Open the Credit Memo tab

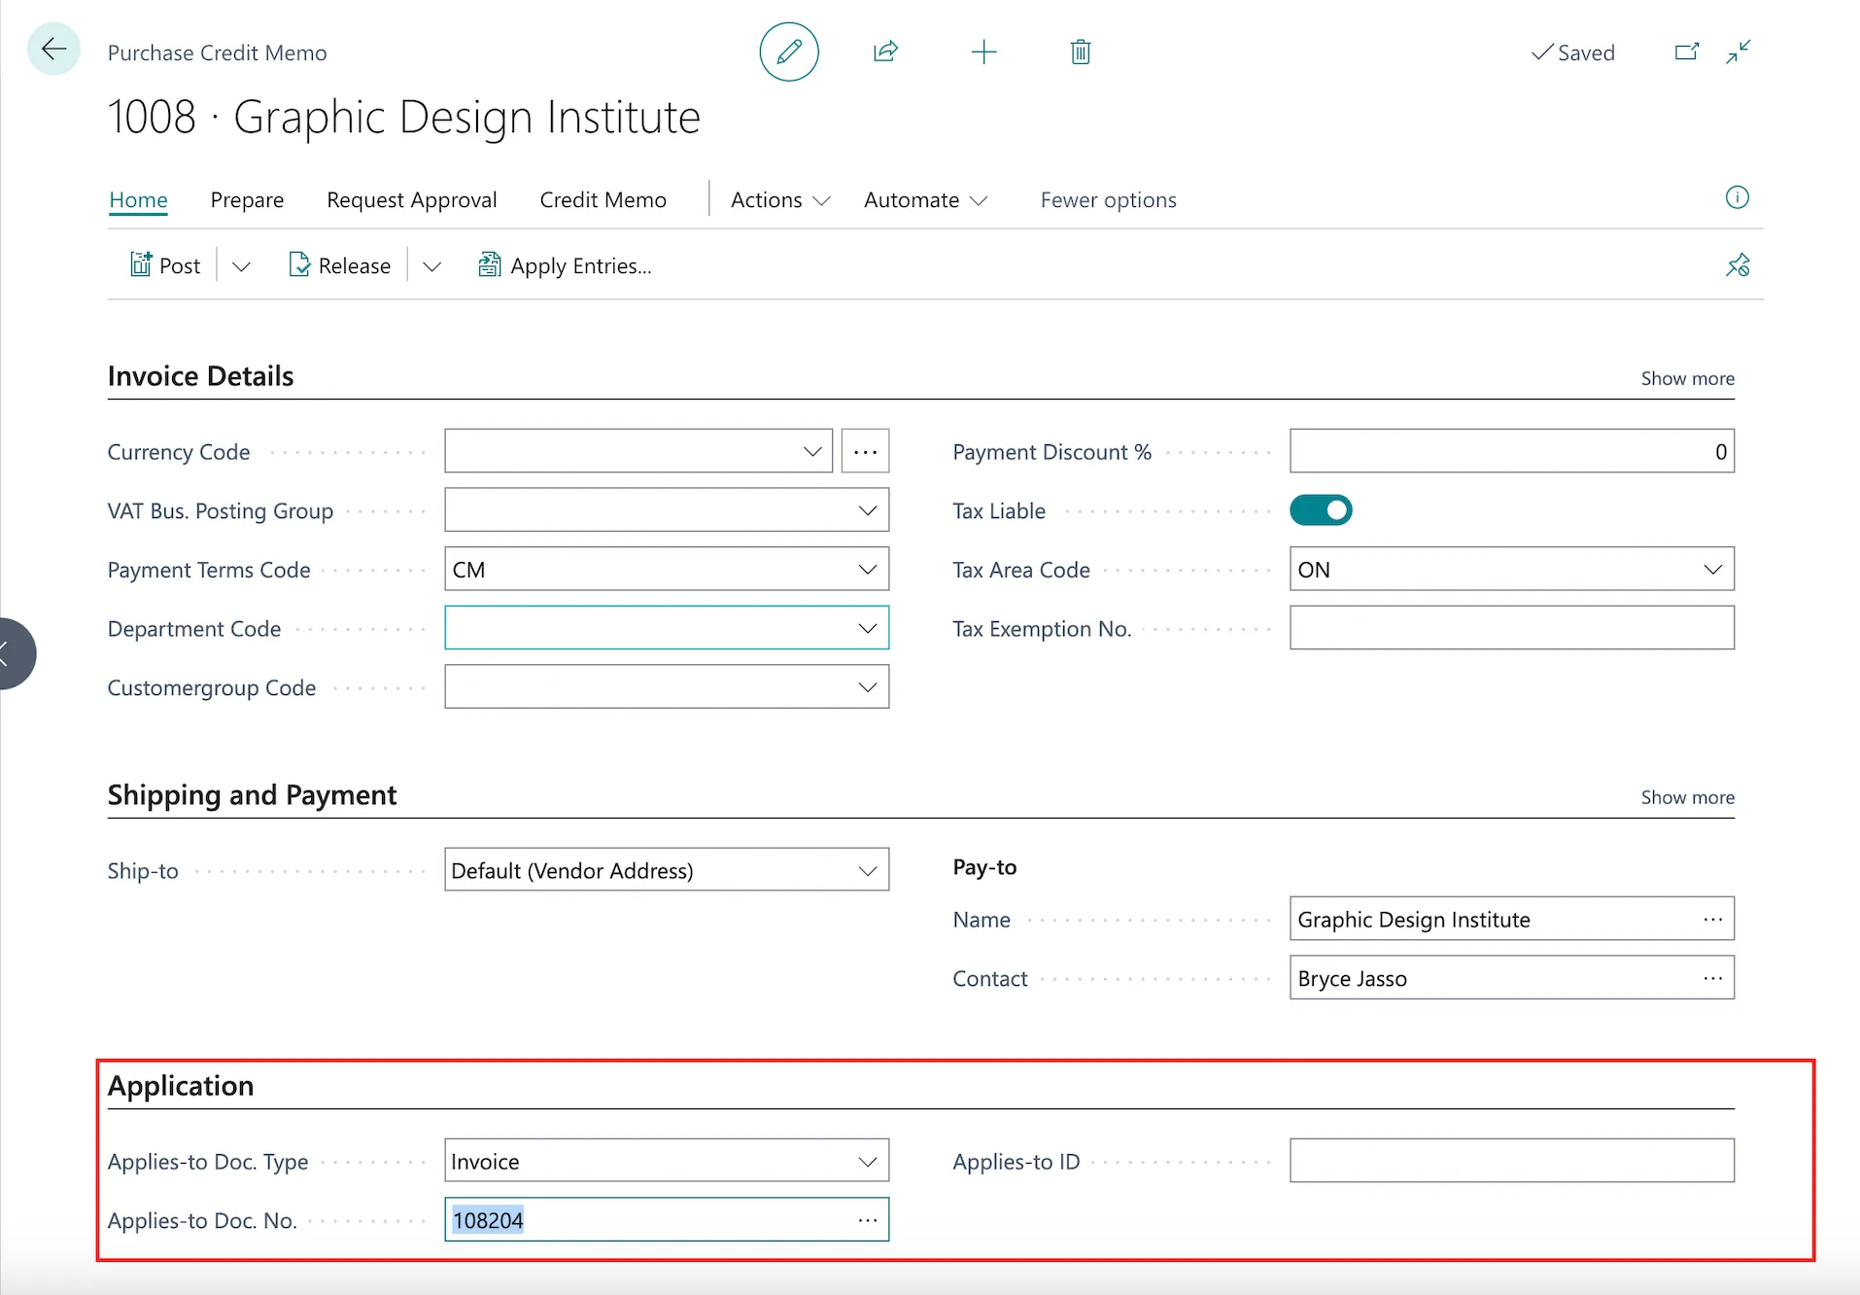click(603, 199)
